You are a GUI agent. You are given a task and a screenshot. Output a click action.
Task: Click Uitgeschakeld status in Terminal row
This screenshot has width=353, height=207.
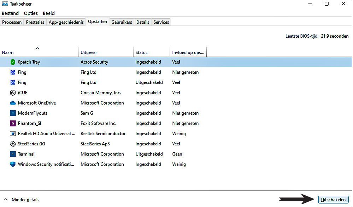(149, 154)
